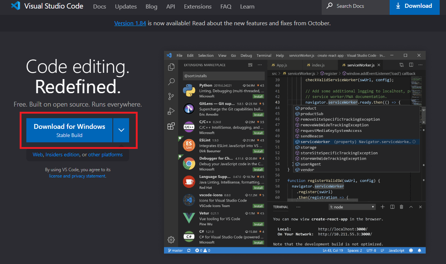
Task: Open the Explorer icon in activity bar
Action: point(171,67)
